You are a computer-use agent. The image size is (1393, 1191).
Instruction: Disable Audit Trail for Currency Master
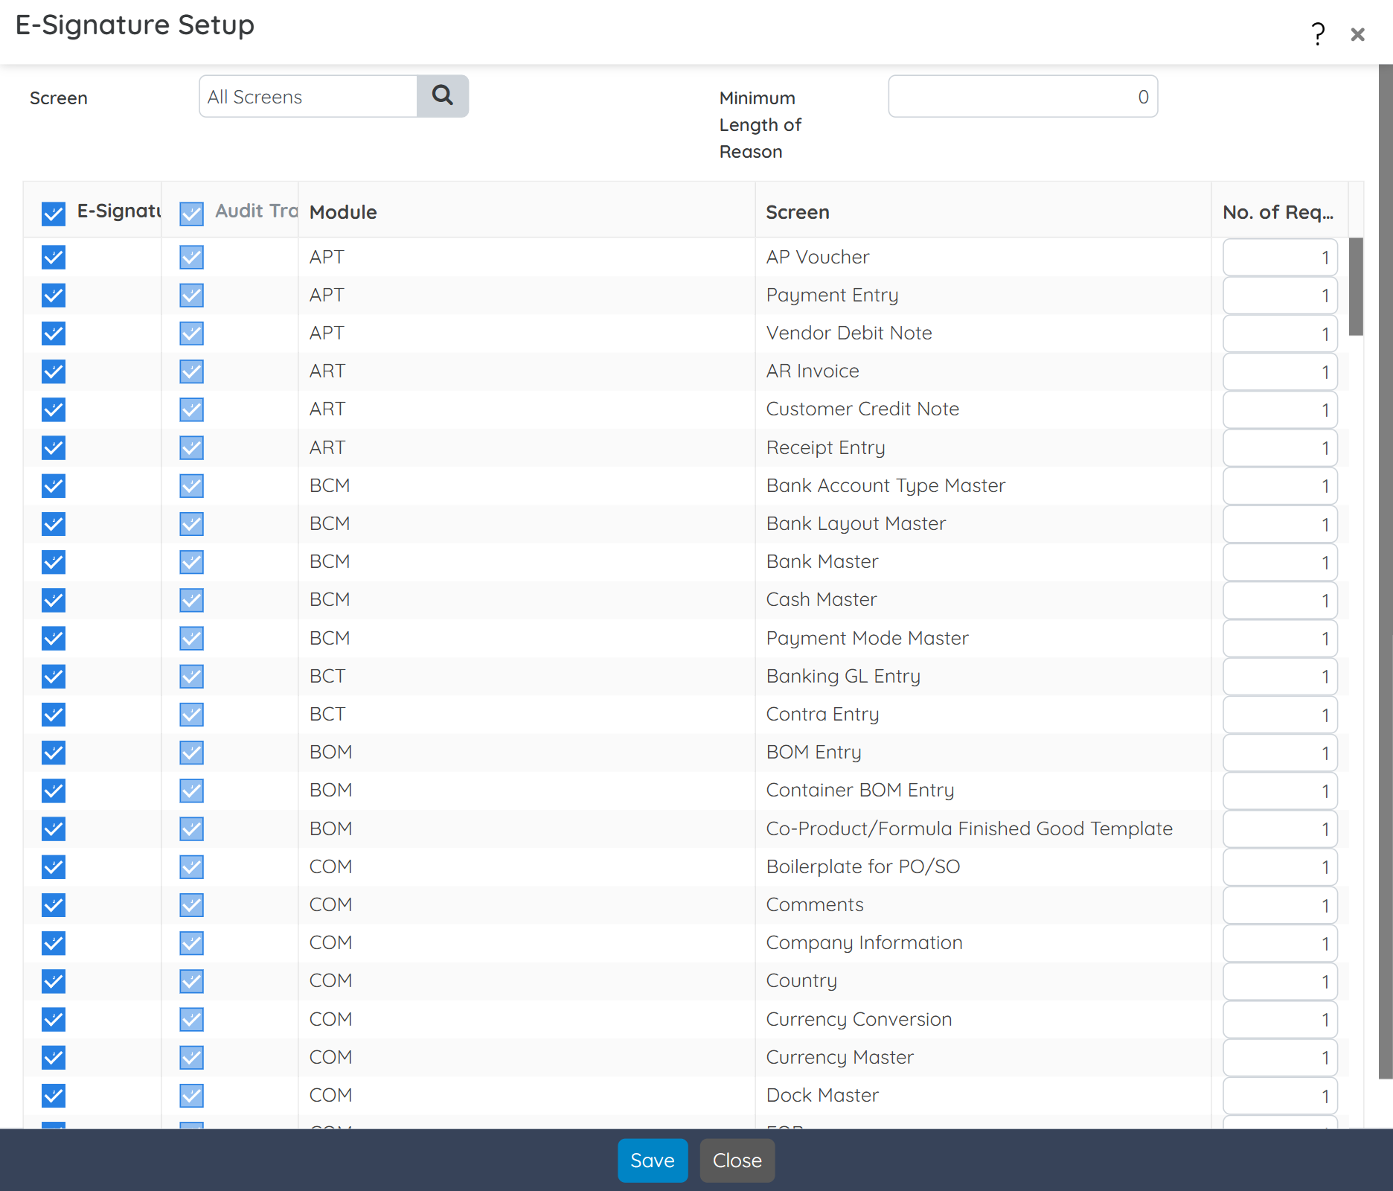tap(191, 1058)
